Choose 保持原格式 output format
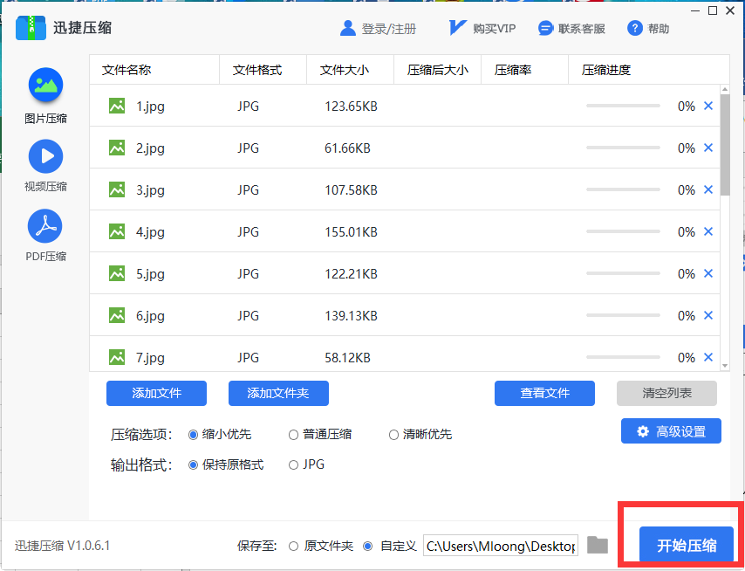This screenshot has width=745, height=571. point(193,465)
